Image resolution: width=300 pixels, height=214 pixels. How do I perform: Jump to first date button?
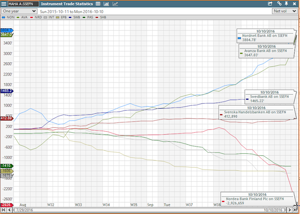click(4, 210)
